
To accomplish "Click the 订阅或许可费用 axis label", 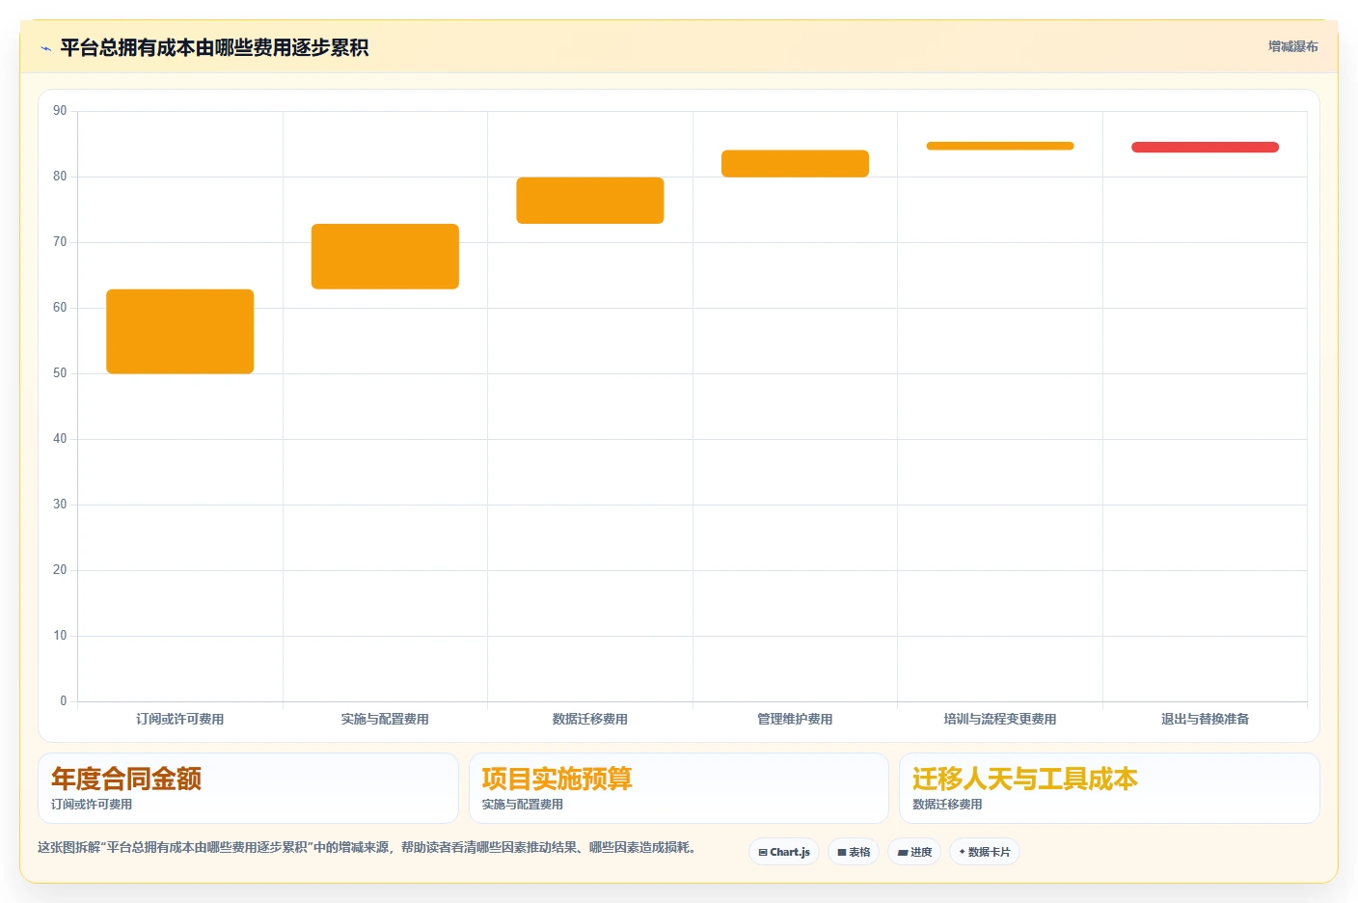I will coord(180,719).
